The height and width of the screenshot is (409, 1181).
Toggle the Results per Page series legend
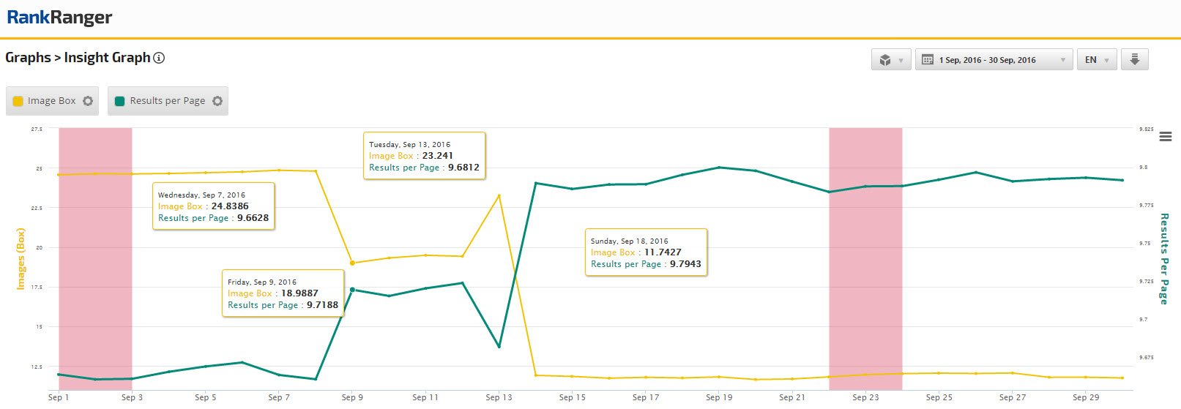167,101
